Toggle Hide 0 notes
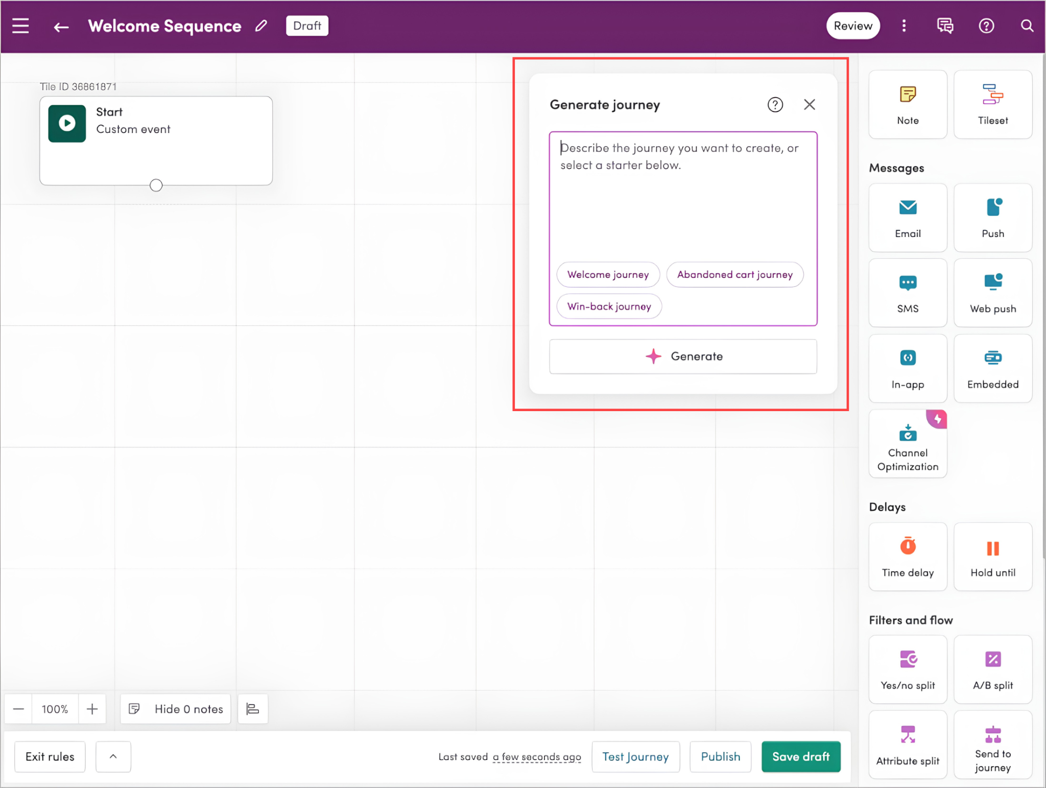Image resolution: width=1046 pixels, height=788 pixels. [176, 709]
